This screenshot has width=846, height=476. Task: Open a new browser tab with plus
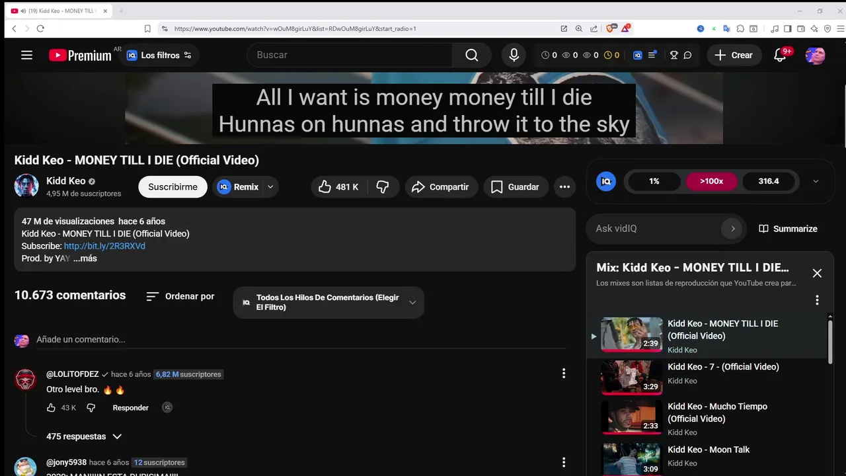click(x=121, y=11)
